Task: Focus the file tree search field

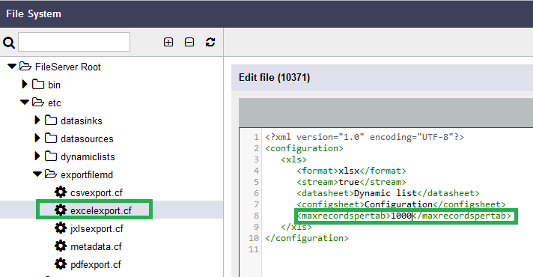Action: point(74,42)
